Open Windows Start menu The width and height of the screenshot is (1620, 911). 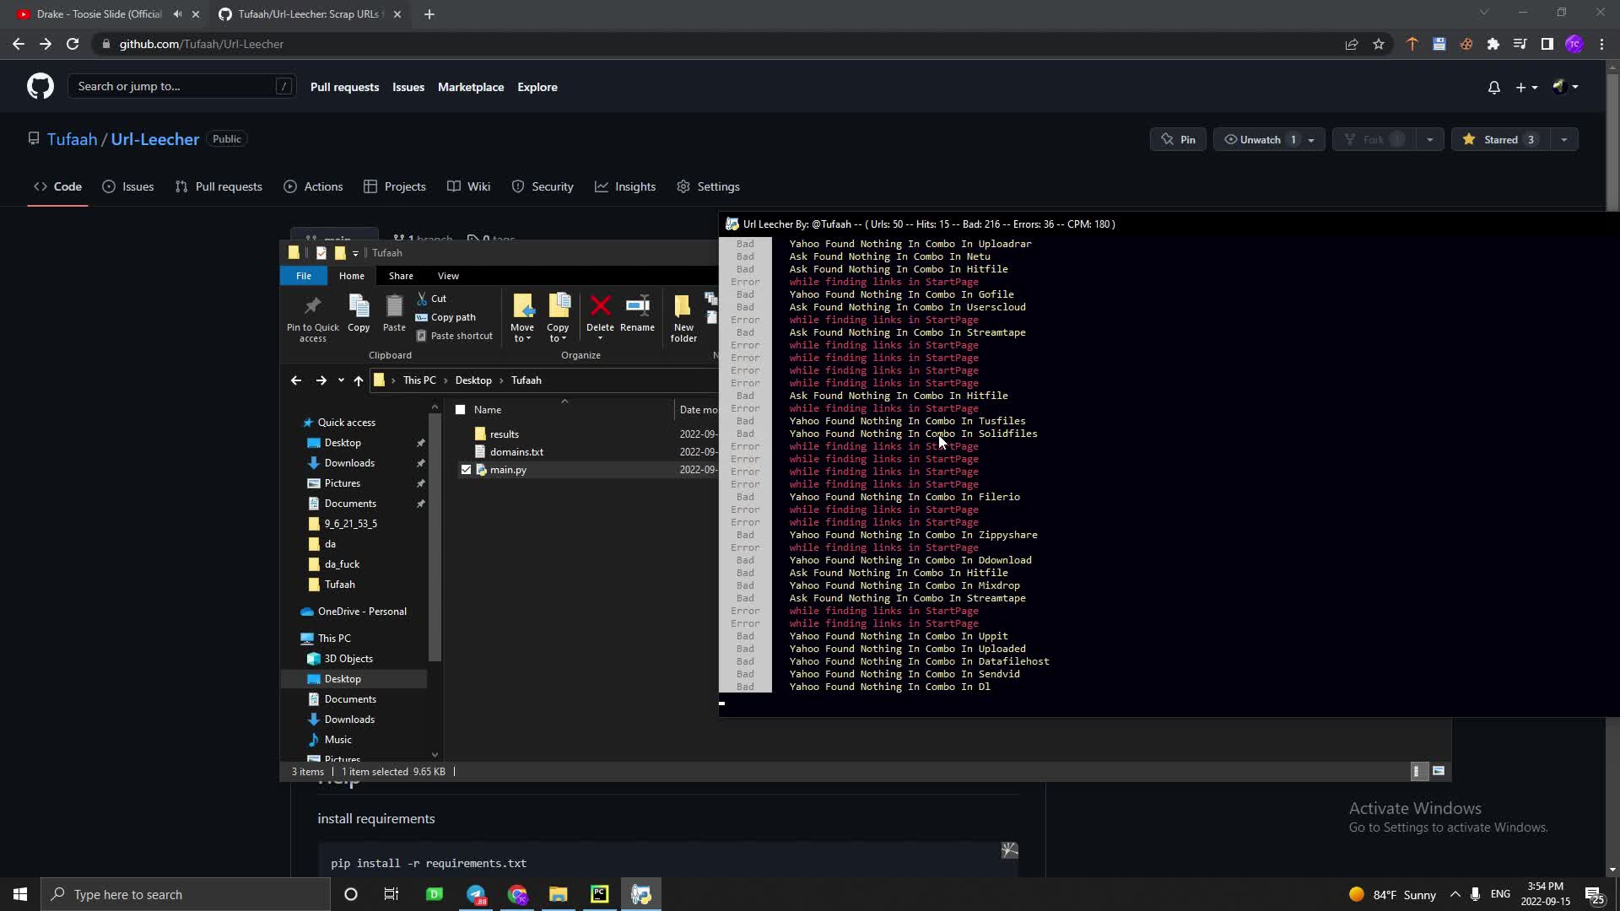(20, 894)
